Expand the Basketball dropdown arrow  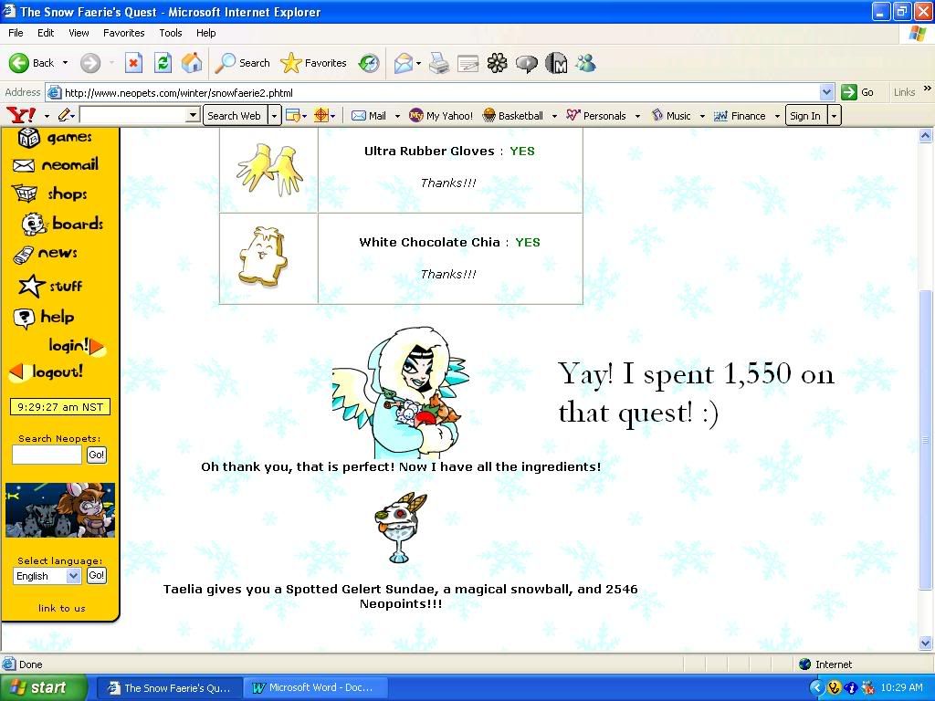point(554,116)
